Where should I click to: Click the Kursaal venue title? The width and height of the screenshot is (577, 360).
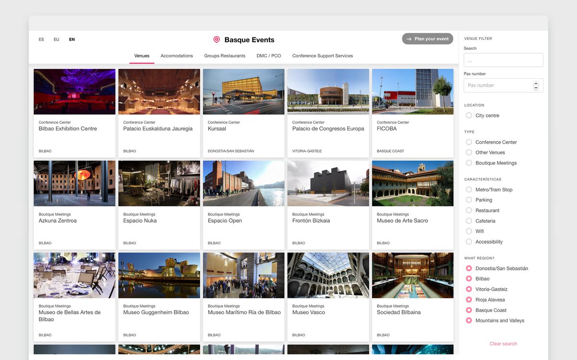(x=217, y=129)
